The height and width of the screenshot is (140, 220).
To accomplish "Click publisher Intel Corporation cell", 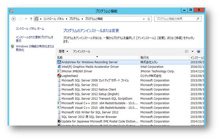I will (x=152, y=67).
